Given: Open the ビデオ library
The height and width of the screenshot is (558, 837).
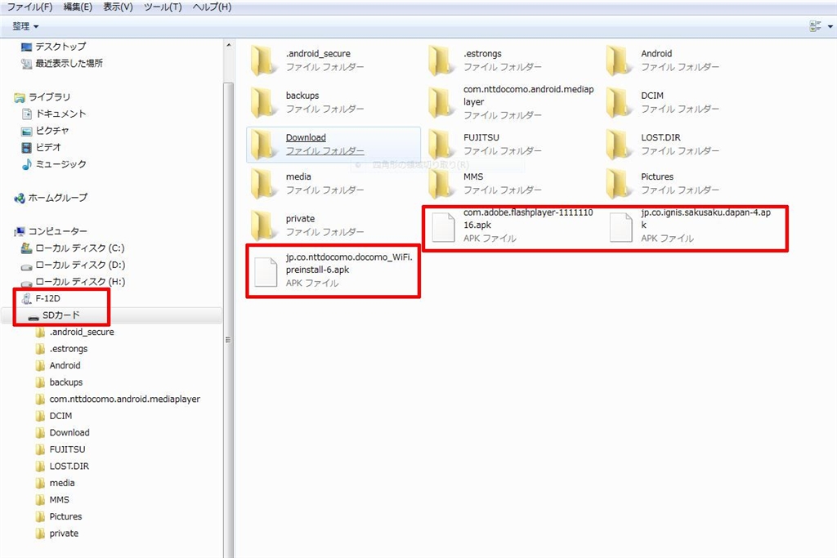Looking at the screenshot, I should click(41, 147).
